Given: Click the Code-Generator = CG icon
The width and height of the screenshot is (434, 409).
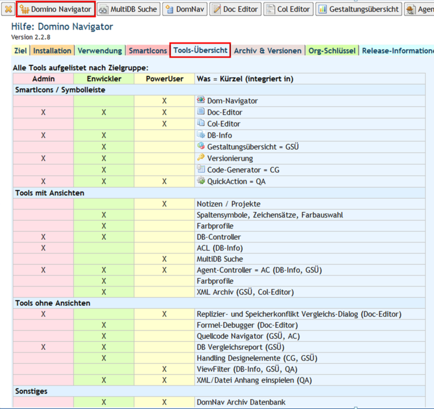Looking at the screenshot, I should (201, 169).
